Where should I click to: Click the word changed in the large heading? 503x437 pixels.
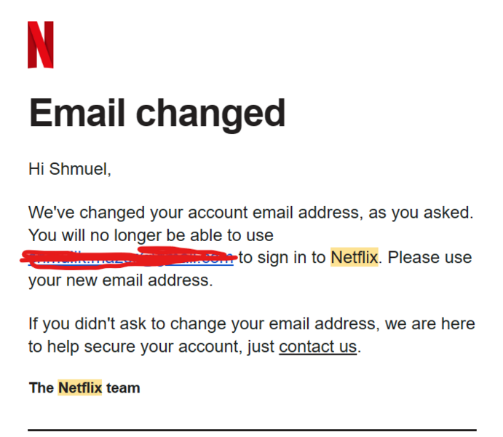point(210,114)
